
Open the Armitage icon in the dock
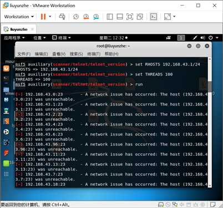[x=6, y=111]
